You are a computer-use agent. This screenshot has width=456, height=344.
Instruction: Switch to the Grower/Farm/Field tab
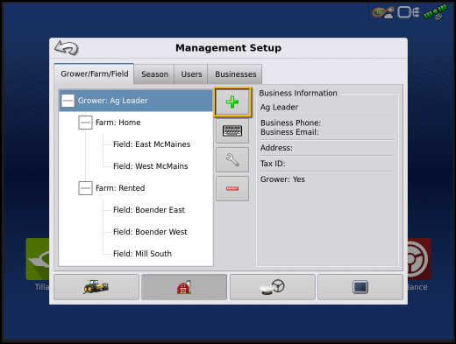95,74
